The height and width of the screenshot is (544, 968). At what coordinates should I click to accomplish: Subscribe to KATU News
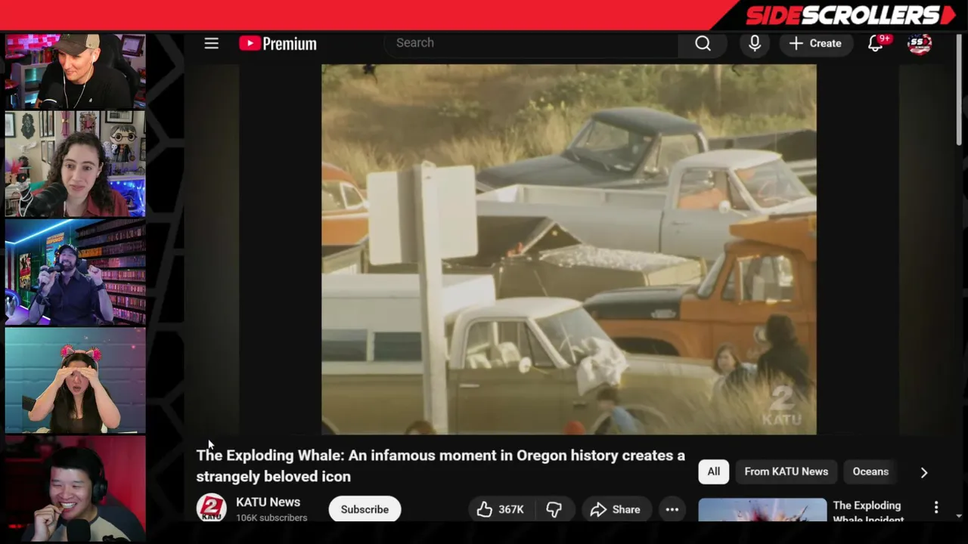[x=365, y=509]
